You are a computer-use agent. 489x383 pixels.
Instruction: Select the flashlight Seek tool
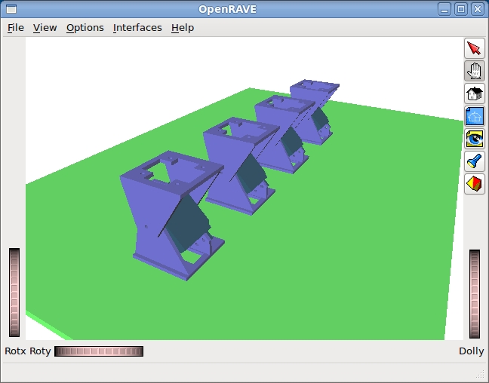(x=474, y=161)
